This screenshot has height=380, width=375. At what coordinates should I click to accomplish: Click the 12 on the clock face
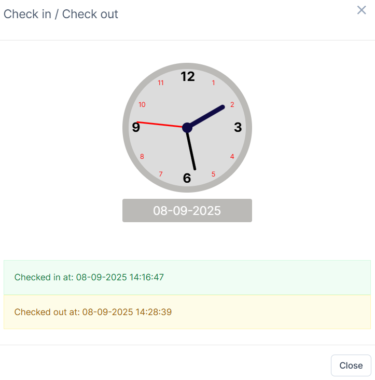pos(187,77)
